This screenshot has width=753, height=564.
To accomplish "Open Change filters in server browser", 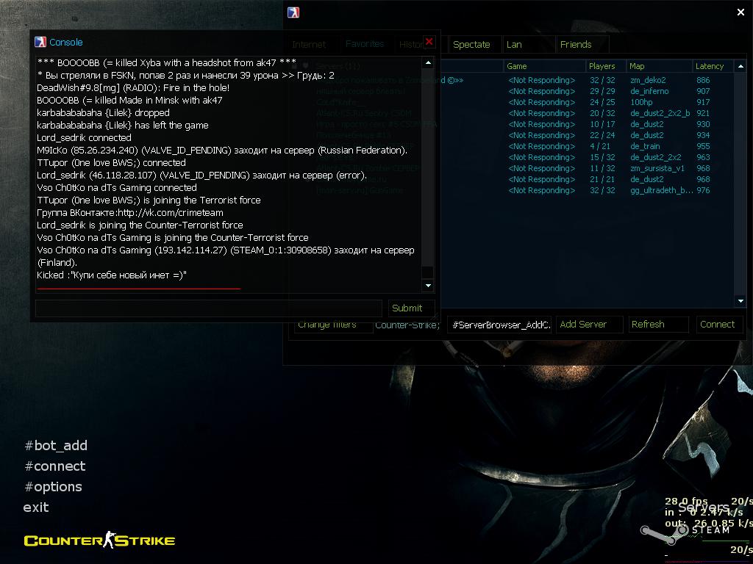I will coord(333,325).
